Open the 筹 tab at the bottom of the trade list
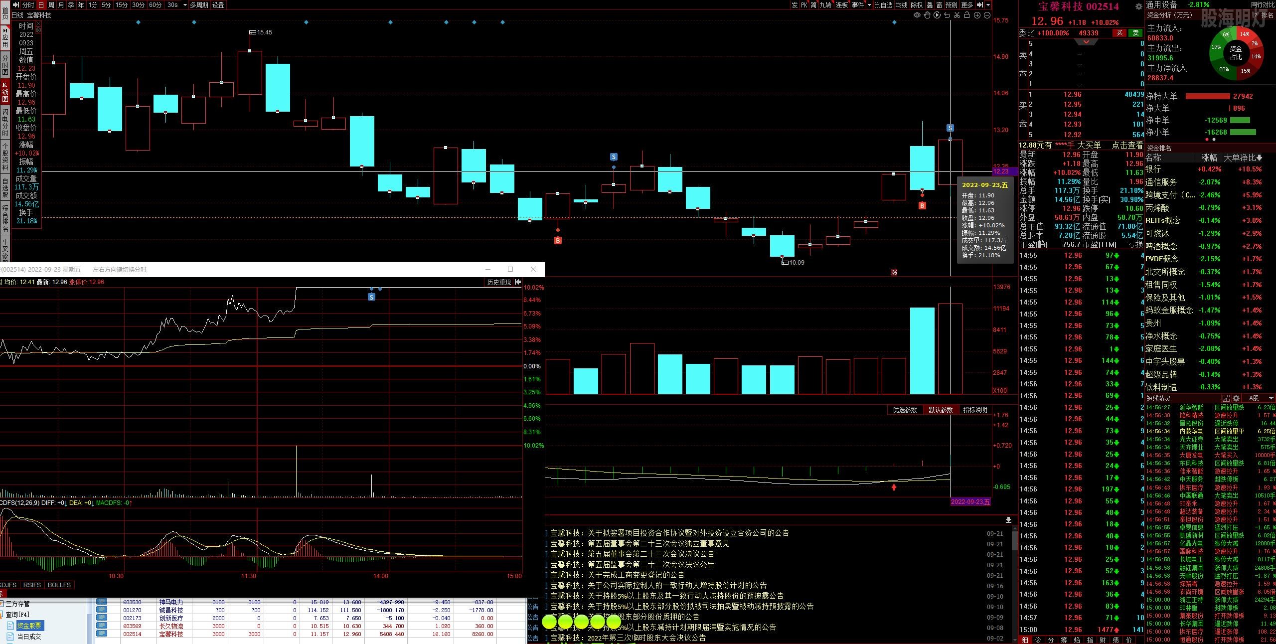The image size is (1276, 644). pyautogui.click(x=1064, y=640)
